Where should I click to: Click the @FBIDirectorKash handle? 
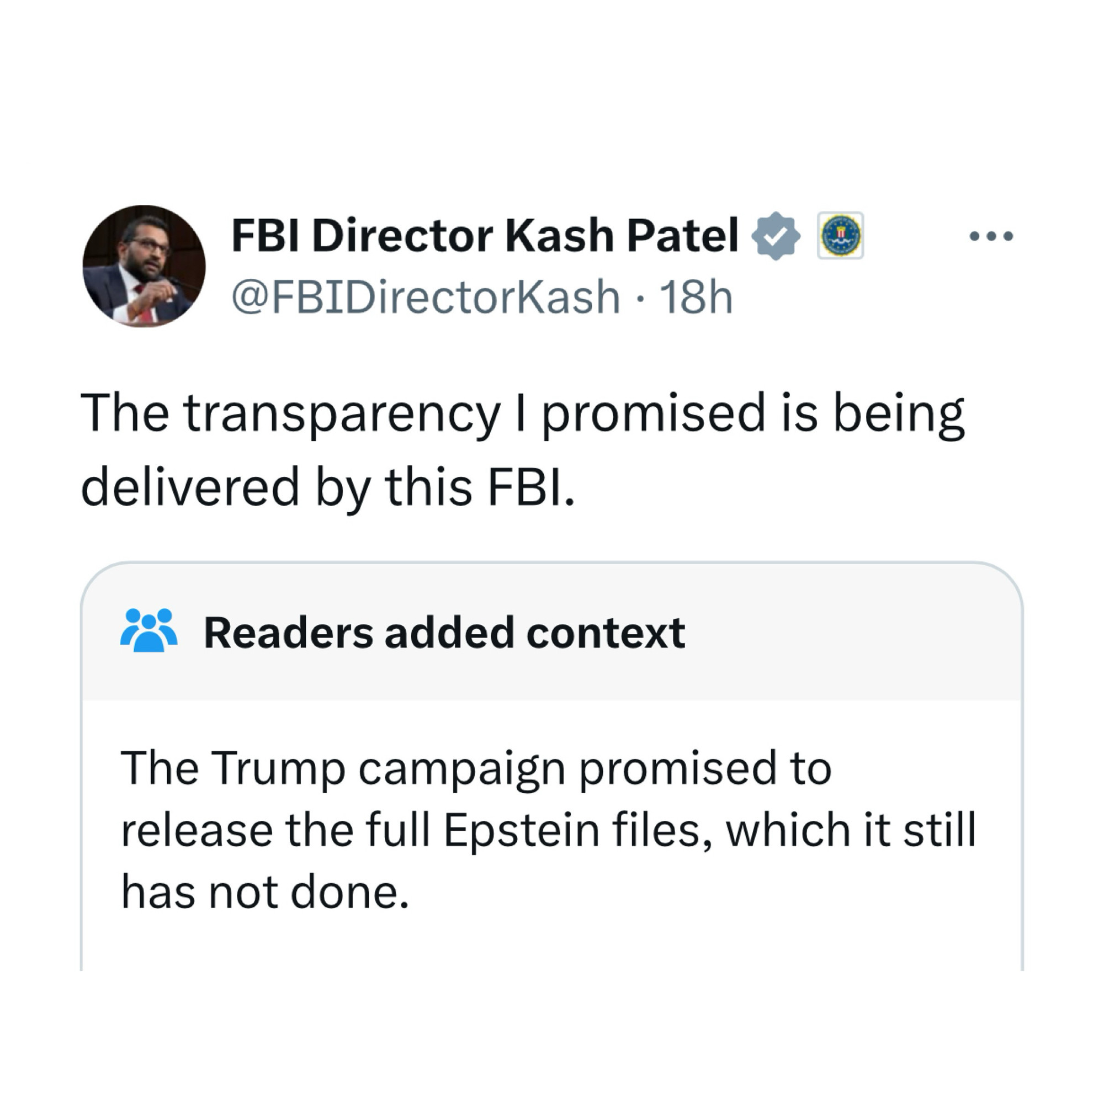[426, 297]
